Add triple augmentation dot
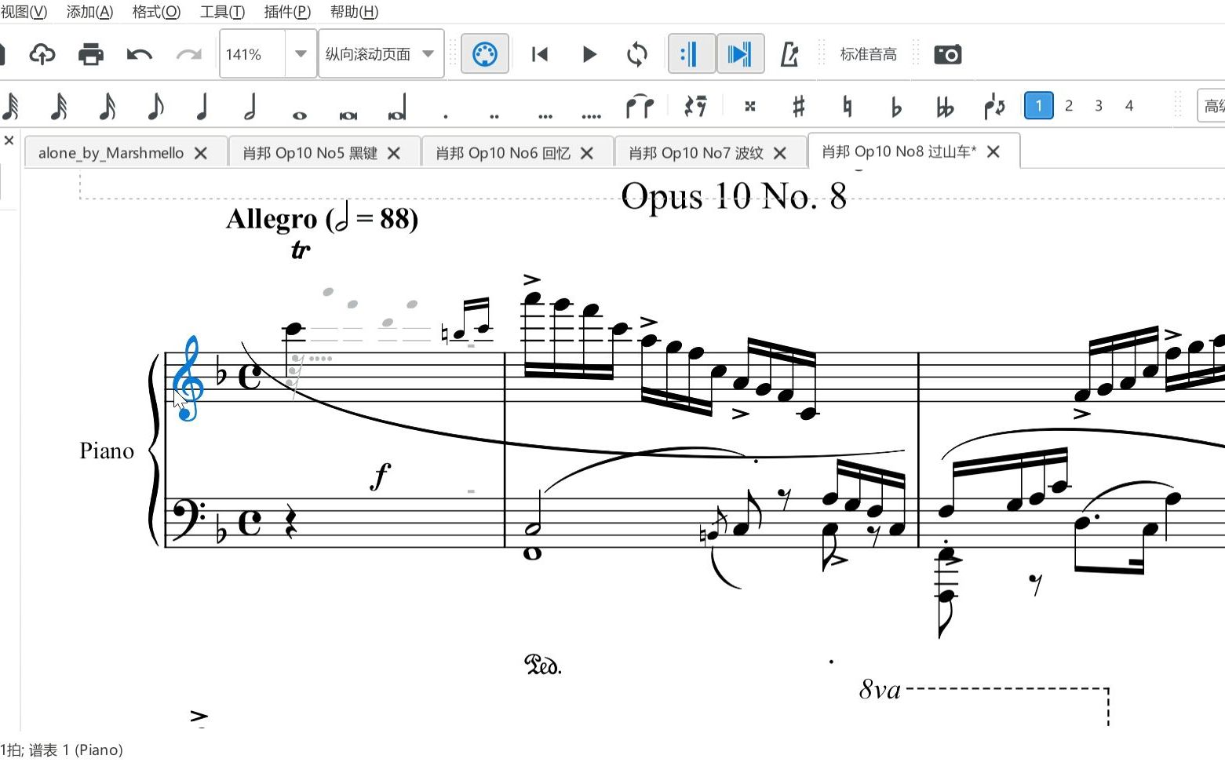Screen dimensions: 1225x766 pos(545,115)
